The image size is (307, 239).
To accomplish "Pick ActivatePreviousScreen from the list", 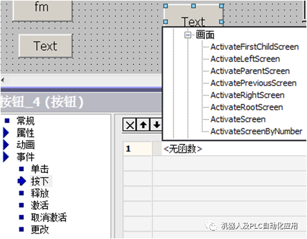I will click(253, 83).
